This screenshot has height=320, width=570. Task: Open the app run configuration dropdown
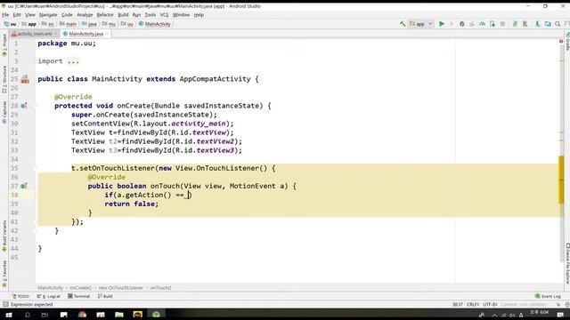click(421, 24)
